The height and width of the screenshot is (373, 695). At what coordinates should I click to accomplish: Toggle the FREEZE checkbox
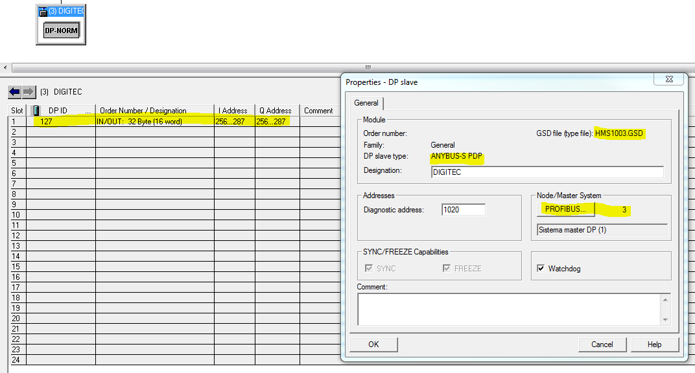[447, 268]
